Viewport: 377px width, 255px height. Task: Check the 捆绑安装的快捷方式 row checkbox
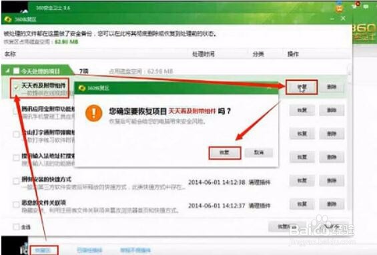16,181
